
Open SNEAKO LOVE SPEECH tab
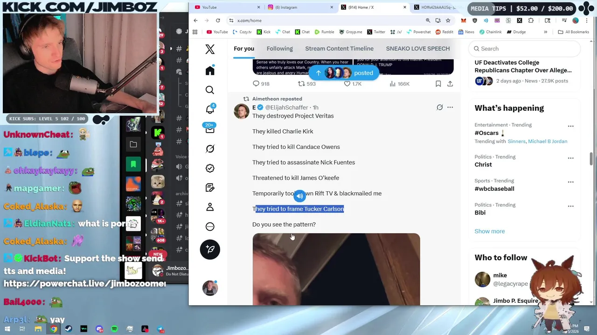(418, 48)
